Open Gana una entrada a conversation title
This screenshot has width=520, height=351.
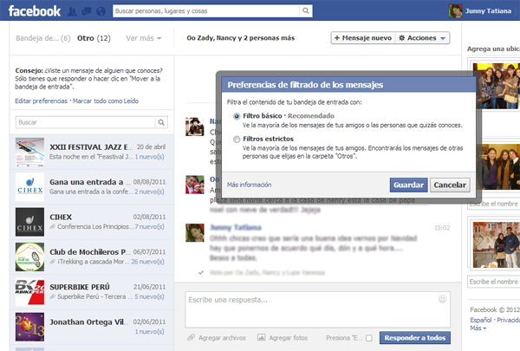tap(90, 182)
